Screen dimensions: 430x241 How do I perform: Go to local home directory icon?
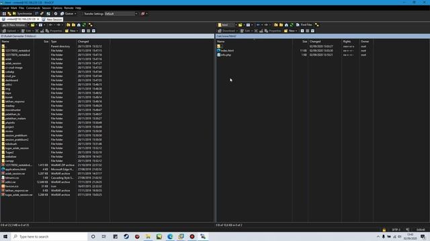(79, 25)
